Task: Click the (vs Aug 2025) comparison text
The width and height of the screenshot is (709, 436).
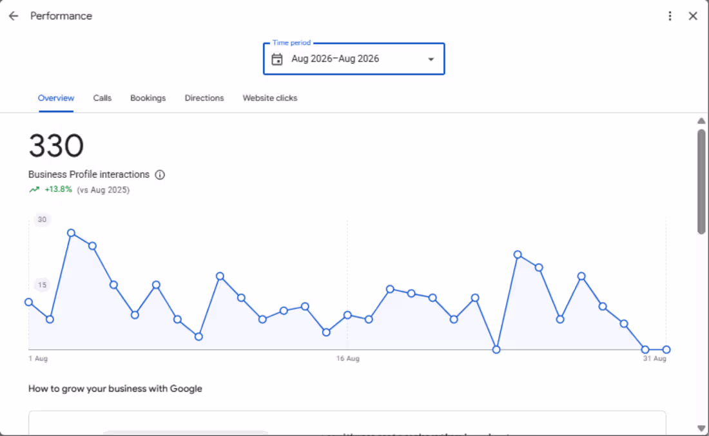Action: tap(103, 190)
